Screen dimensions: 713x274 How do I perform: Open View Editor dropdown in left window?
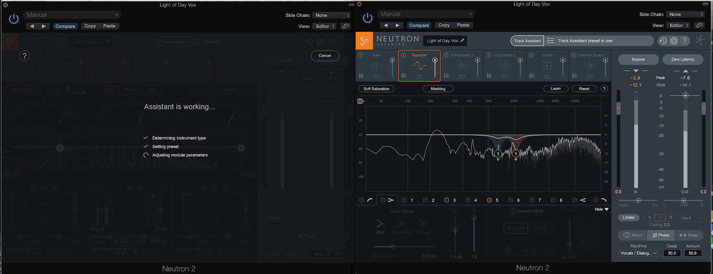point(325,26)
